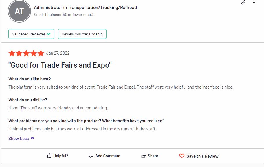Open the "Good for Trade Fairs and Expo" title
This screenshot has height=167, width=264.
tap(60, 65)
